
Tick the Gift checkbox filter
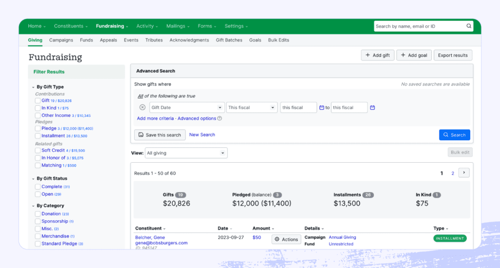pos(38,100)
